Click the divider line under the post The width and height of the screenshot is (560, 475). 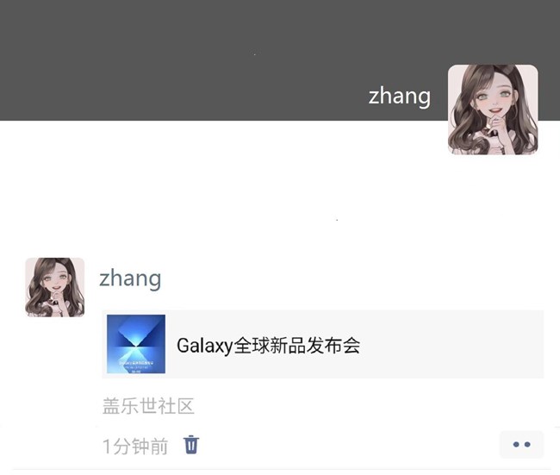tap(282, 470)
